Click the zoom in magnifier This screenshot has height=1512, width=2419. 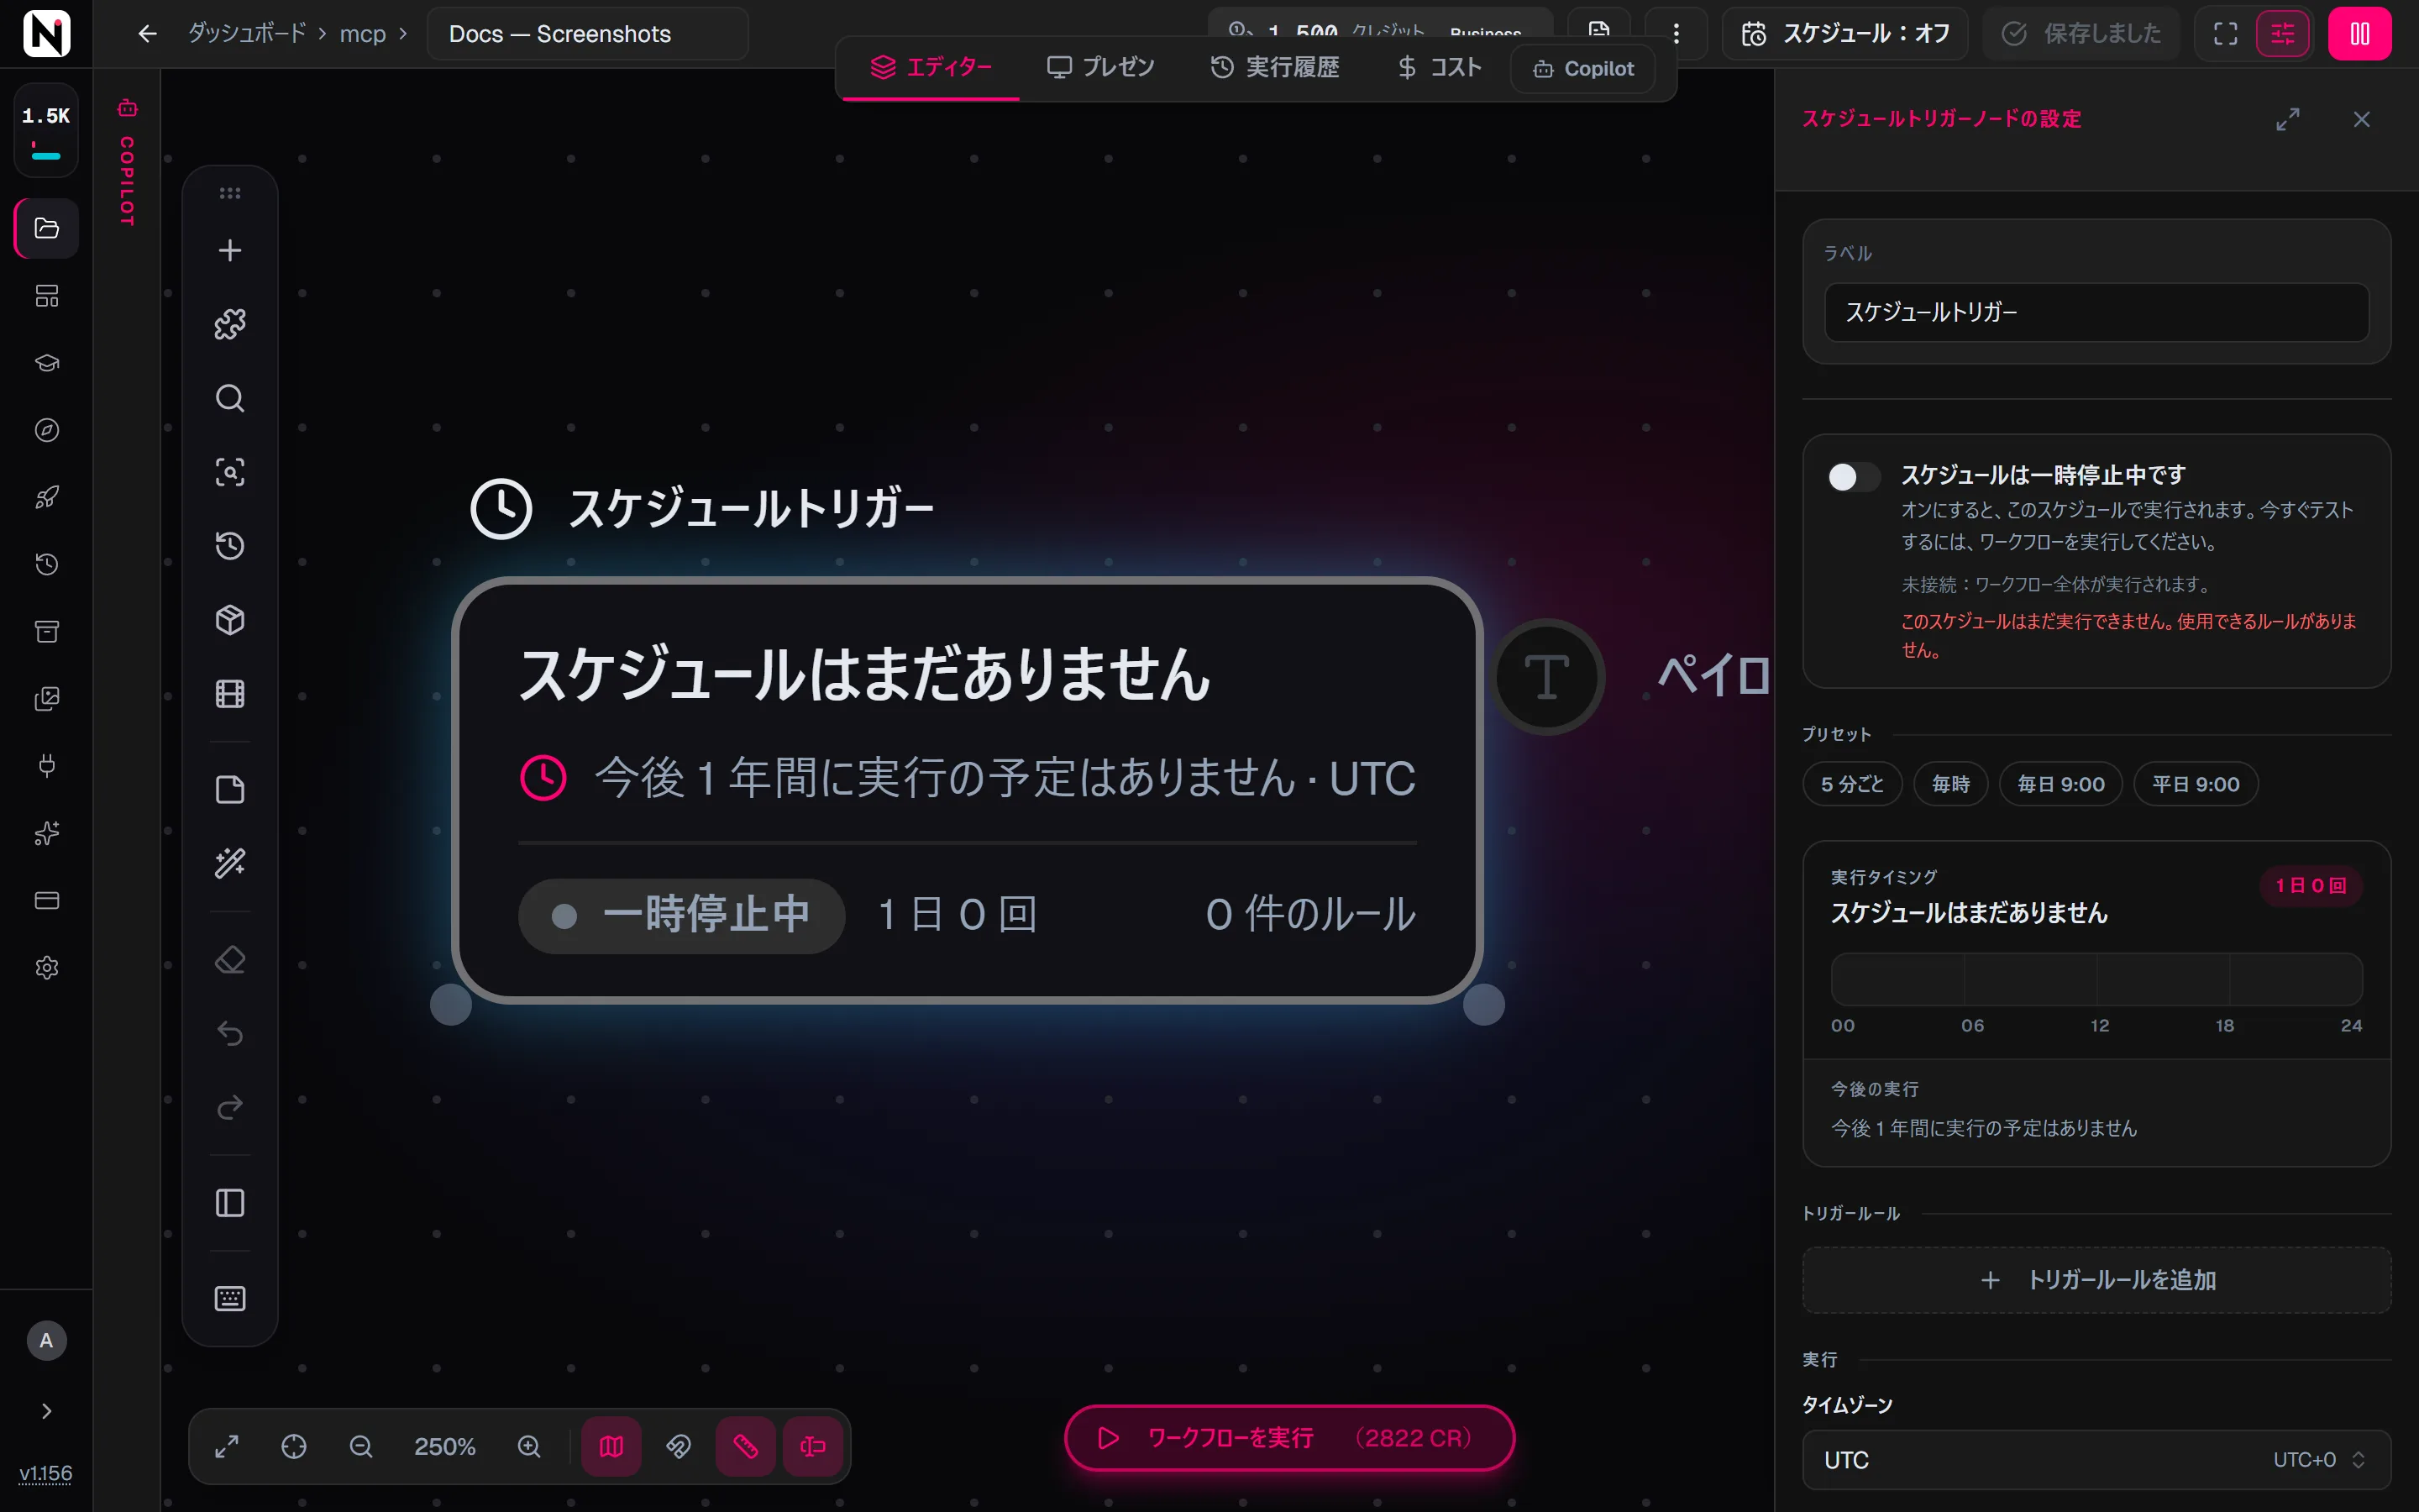click(529, 1446)
